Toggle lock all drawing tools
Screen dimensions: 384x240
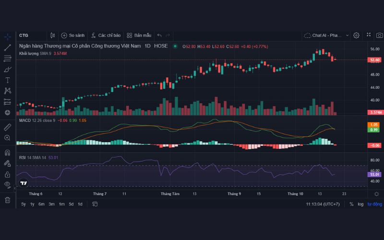click(7, 174)
